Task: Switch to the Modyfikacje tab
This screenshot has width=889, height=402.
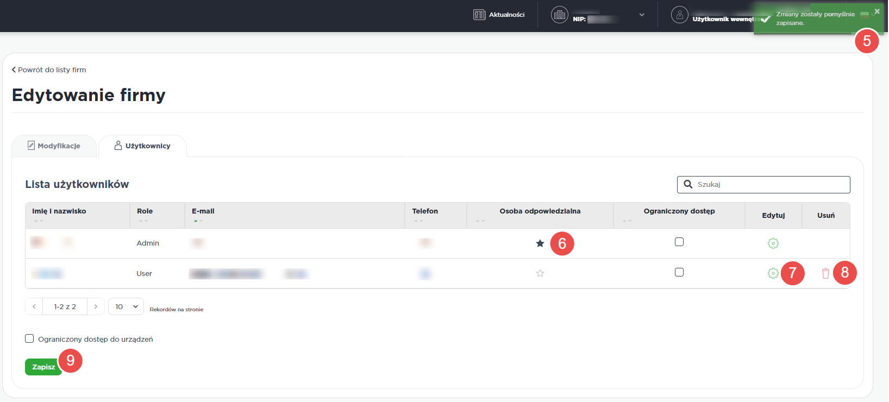Action: (x=54, y=146)
